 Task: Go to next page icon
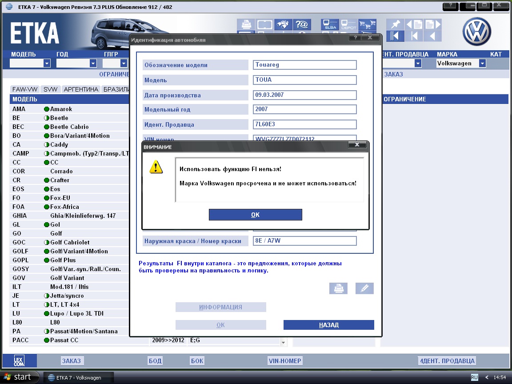coord(432,24)
